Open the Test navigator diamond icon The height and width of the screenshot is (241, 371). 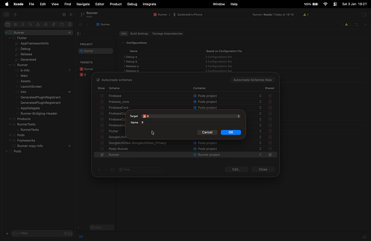pos(46,24)
